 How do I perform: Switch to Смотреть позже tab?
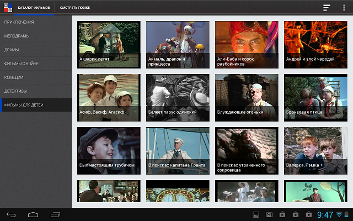click(75, 8)
